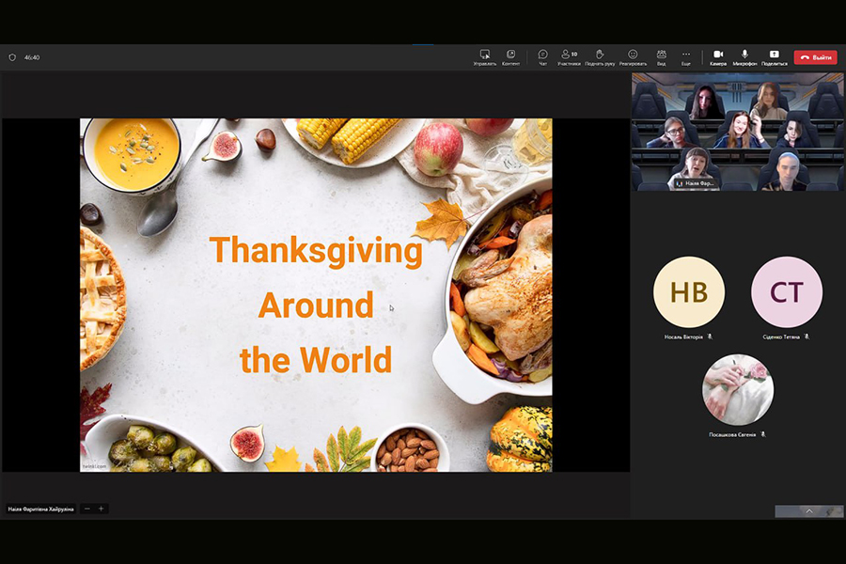Raise your hand in the meeting
Image resolution: width=846 pixels, height=564 pixels.
pyautogui.click(x=600, y=56)
